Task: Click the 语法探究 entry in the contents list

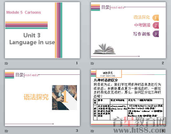Action: (142, 17)
